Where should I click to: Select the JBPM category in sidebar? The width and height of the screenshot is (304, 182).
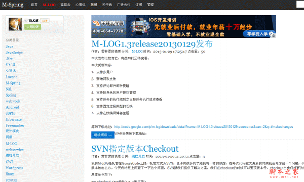10,113
